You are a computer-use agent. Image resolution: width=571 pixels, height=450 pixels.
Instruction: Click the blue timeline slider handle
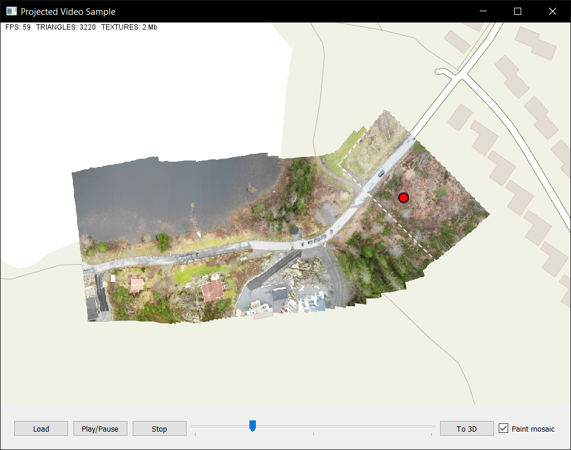252,426
